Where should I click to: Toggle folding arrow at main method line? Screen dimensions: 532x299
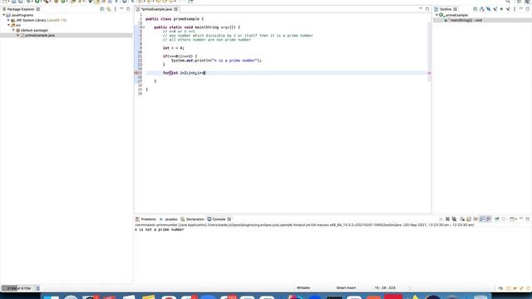143,27
